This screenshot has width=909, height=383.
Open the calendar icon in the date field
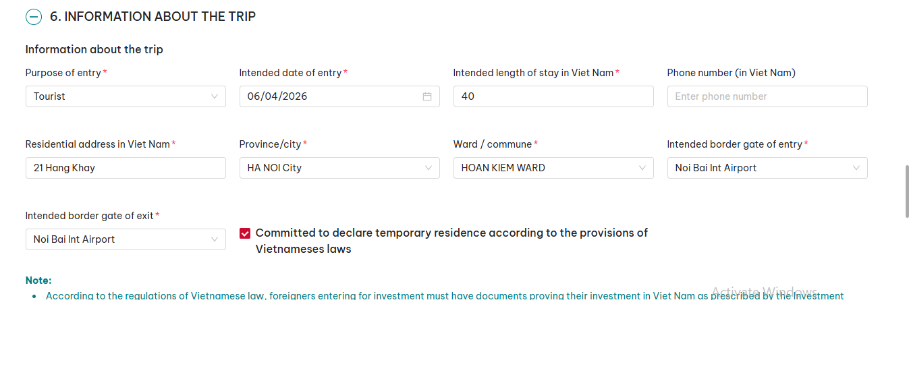(x=426, y=96)
